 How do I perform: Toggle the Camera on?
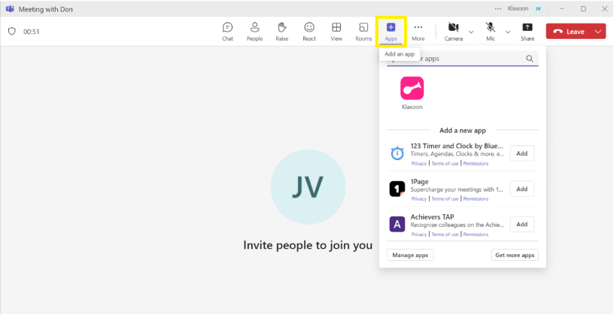click(453, 31)
